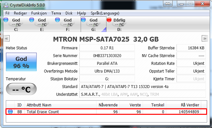Click the ATA/ATAPI-7 Standard field

click(x=143, y=86)
